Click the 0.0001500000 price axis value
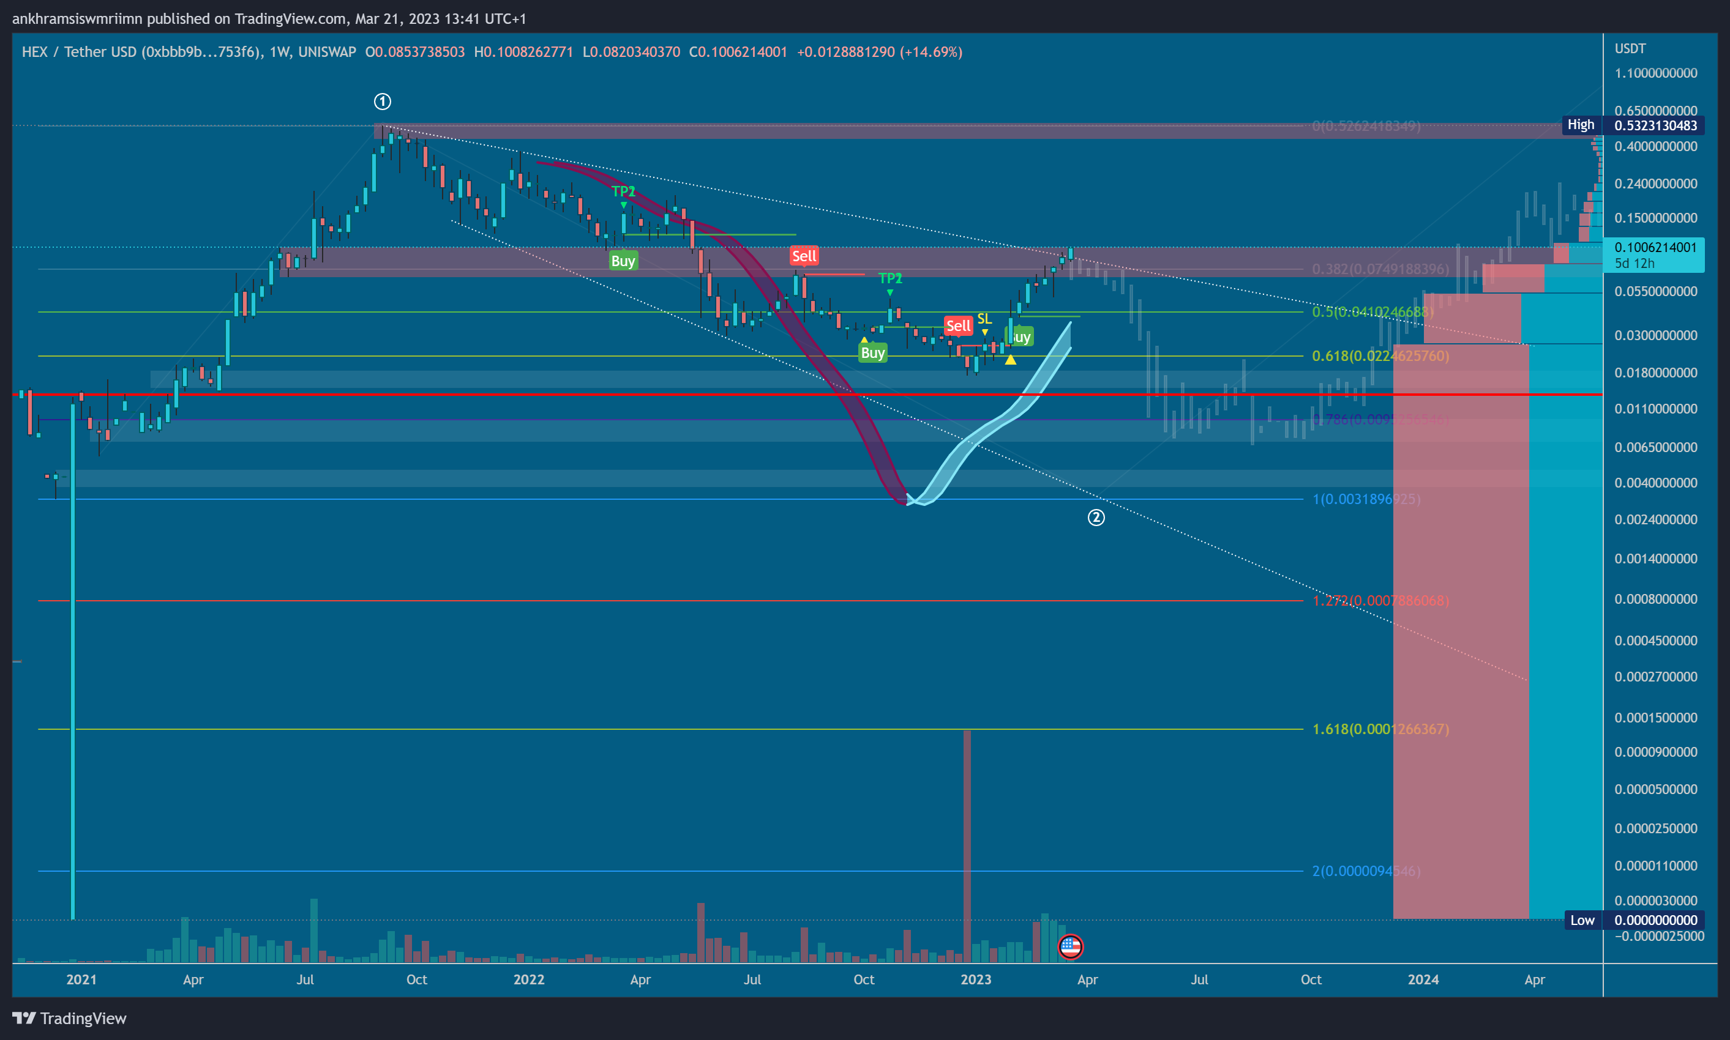 coord(1656,718)
